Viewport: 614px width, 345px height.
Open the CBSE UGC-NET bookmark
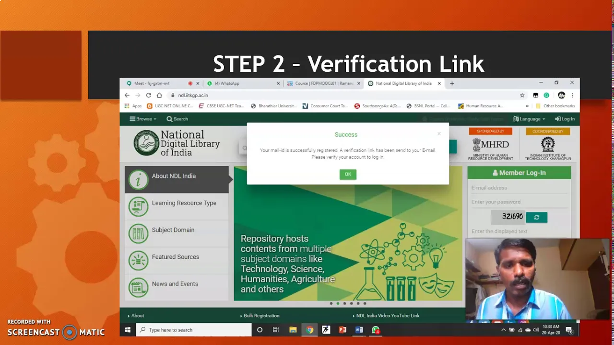(x=221, y=106)
